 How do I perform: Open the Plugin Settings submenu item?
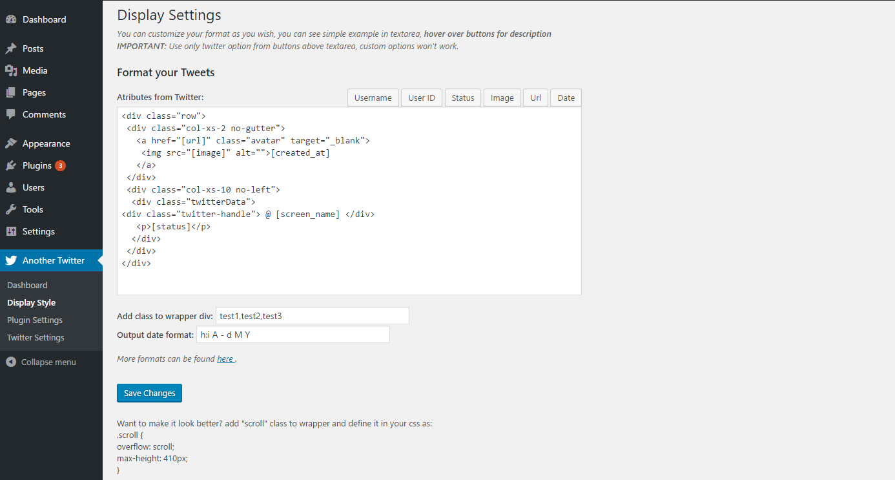35,320
